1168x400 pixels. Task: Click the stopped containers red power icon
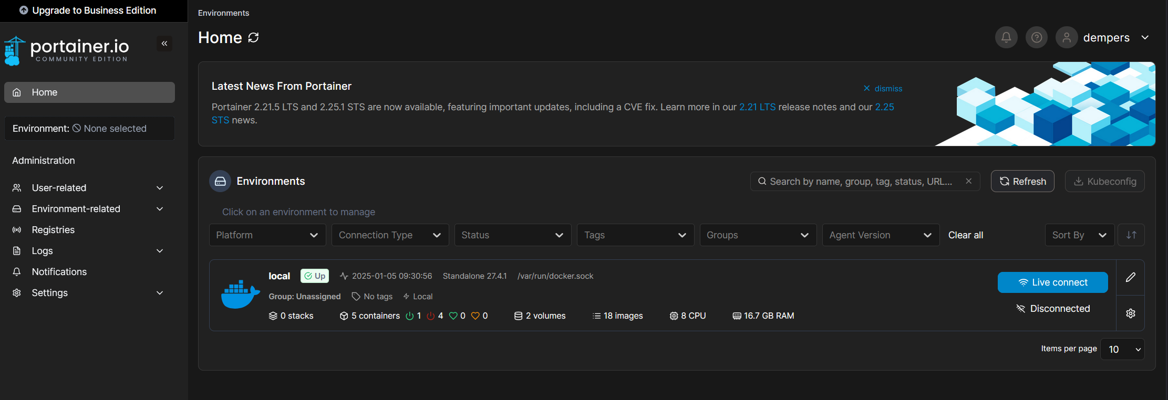tap(431, 316)
